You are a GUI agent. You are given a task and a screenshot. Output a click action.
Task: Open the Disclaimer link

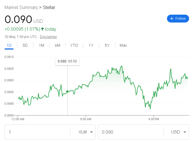pos(48,37)
